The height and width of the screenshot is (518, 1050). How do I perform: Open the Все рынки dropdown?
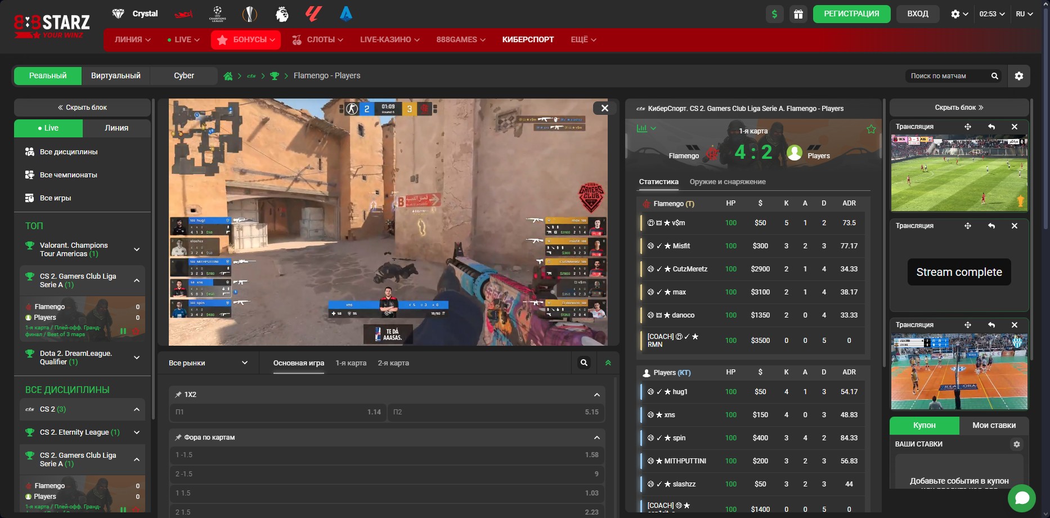(x=208, y=363)
